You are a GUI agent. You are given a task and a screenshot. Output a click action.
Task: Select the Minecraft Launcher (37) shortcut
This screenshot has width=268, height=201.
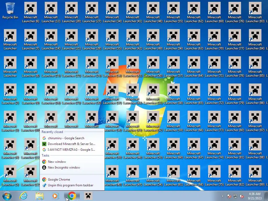[112, 94]
